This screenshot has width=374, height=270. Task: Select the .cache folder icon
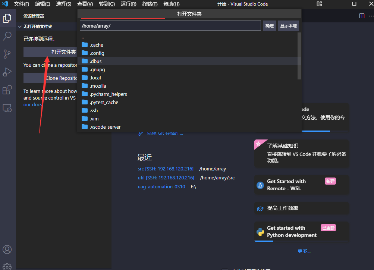(85, 45)
